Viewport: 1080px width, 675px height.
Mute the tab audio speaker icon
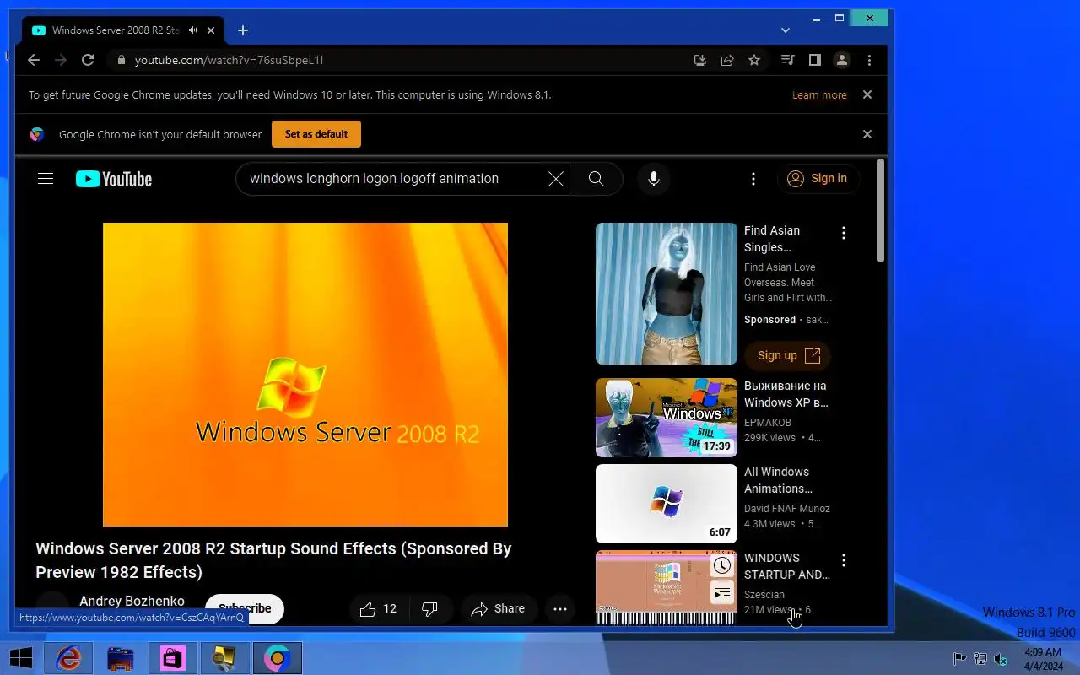[193, 30]
